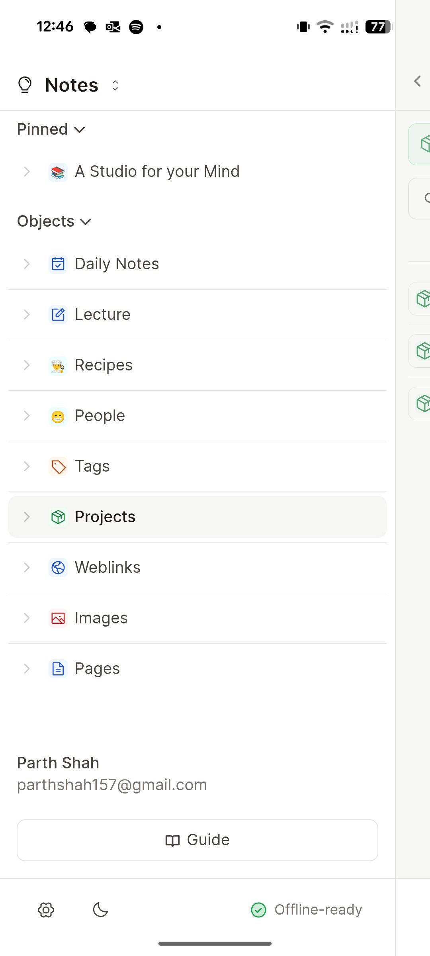Click the Images picture icon

pyautogui.click(x=58, y=618)
